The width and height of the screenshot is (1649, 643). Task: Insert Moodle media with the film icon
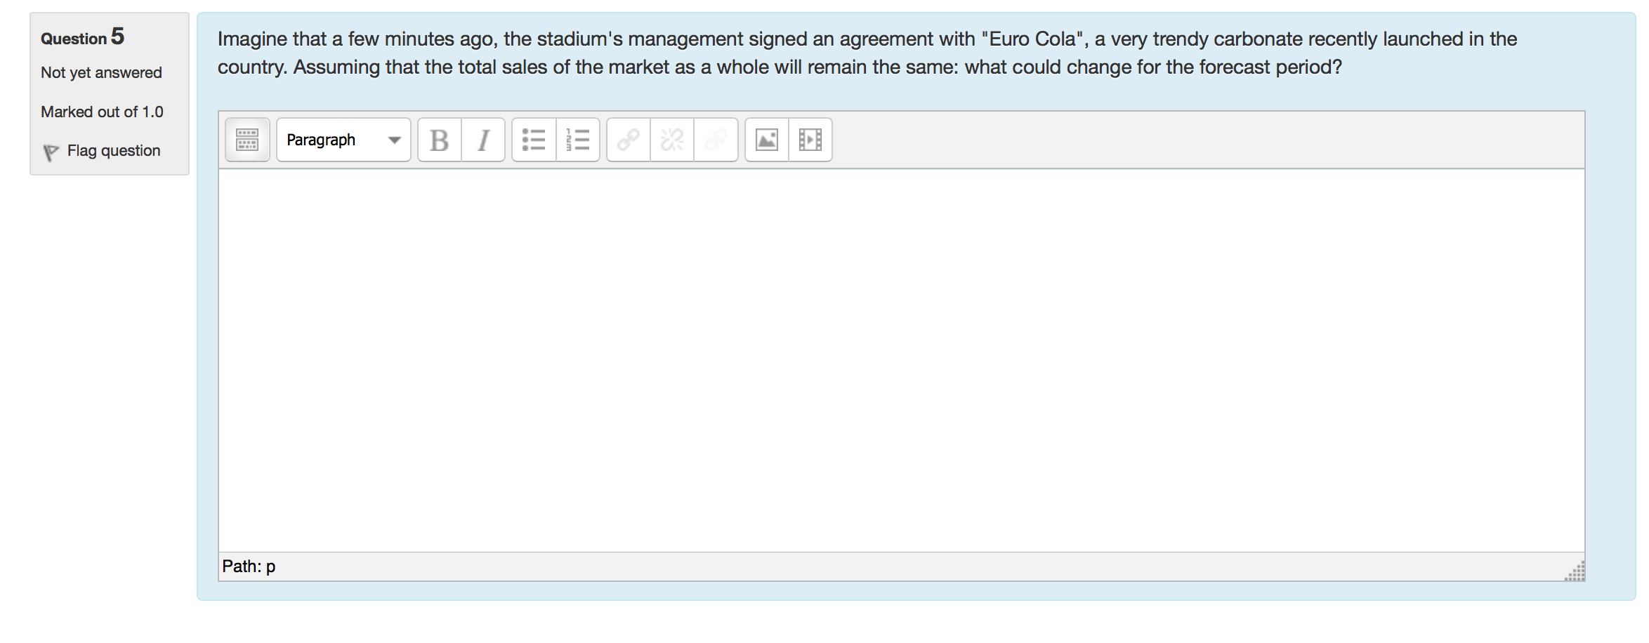click(810, 140)
